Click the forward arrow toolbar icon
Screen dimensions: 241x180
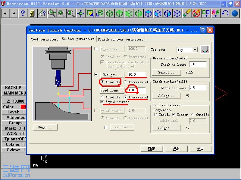pos(14,13)
